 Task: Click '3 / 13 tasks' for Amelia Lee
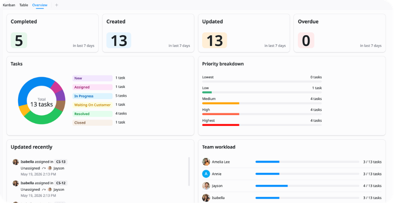[x=372, y=162]
